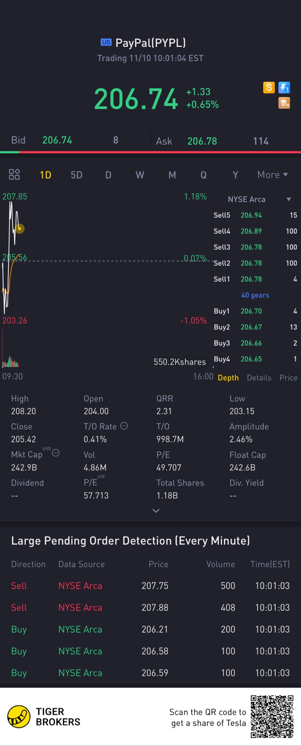Select the Depth tab
Image resolution: width=301 pixels, height=746 pixels.
228,378
